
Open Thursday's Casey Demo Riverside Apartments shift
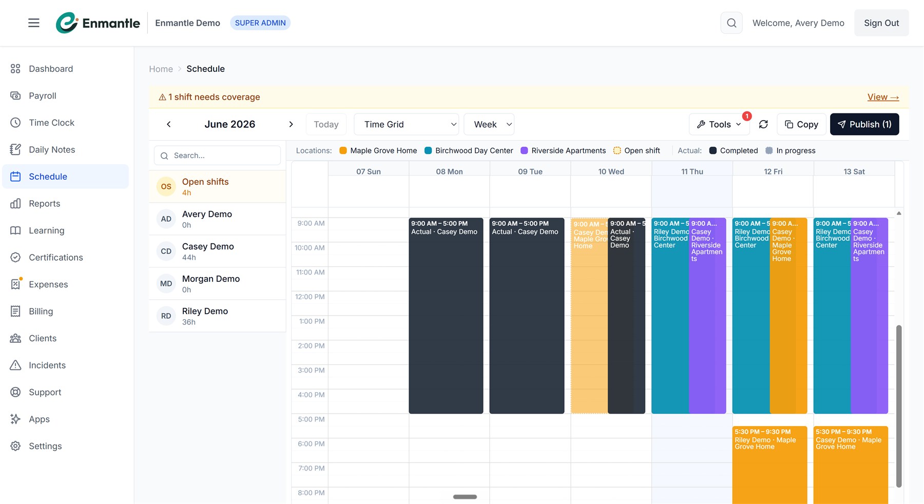(x=707, y=316)
